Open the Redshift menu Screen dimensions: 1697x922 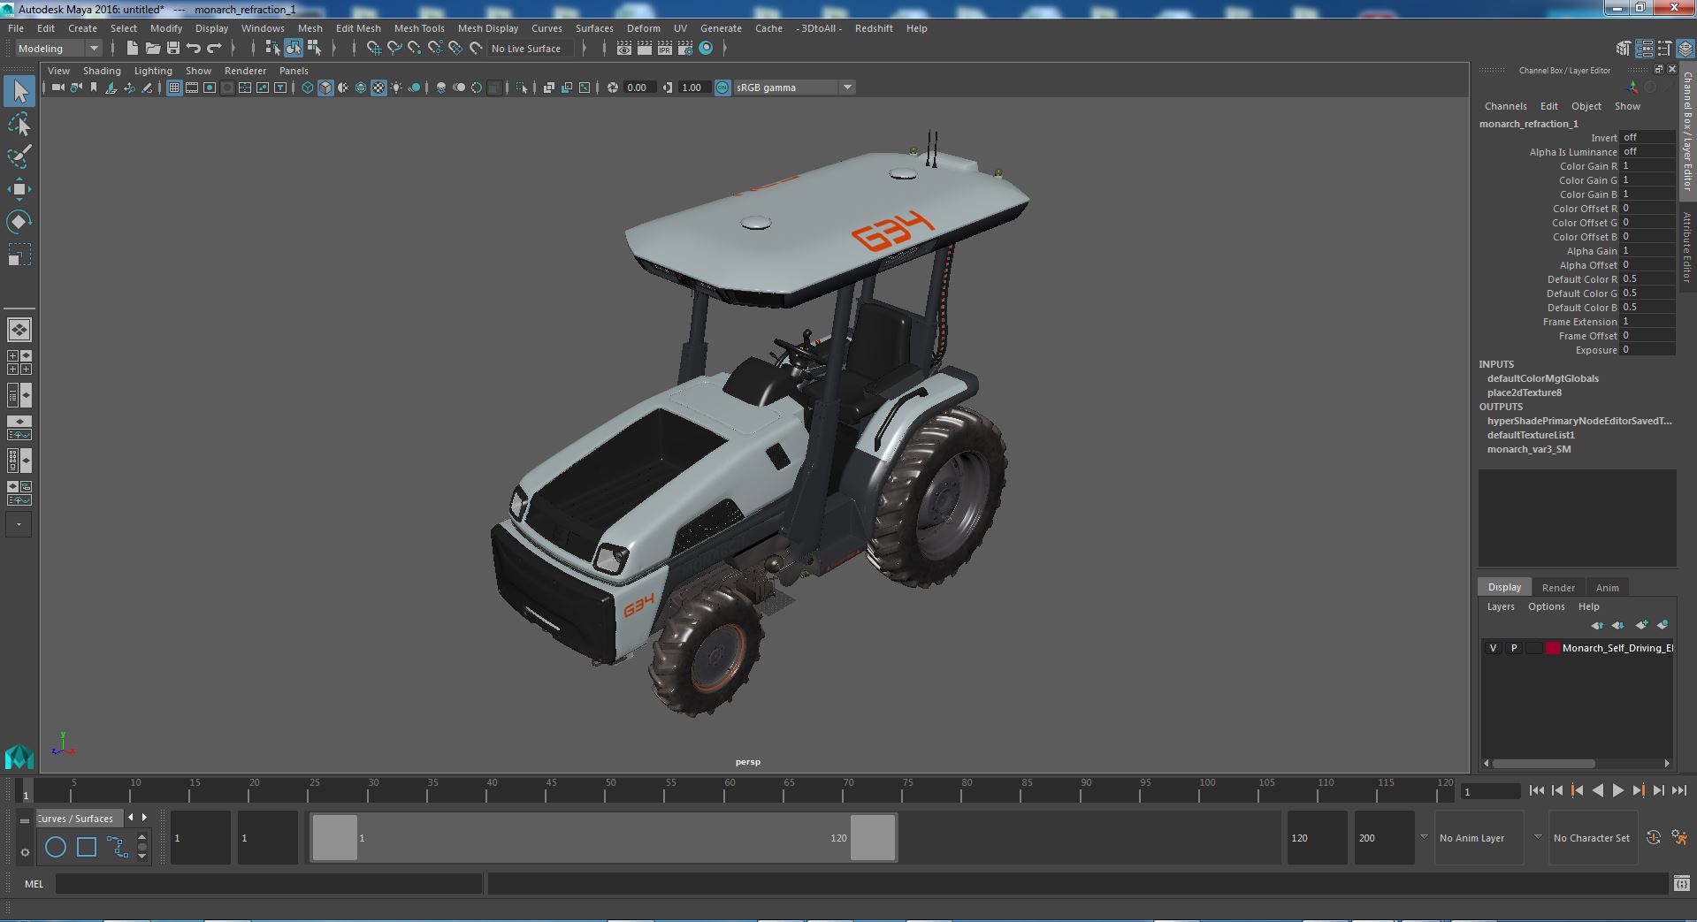874,28
